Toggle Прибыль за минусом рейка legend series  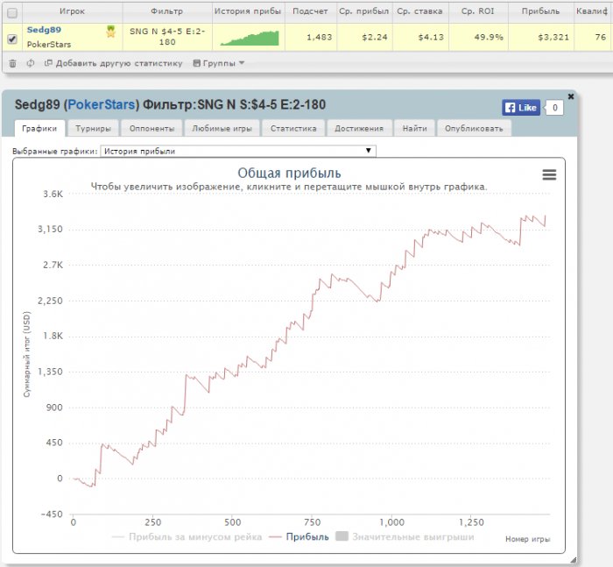point(187,537)
